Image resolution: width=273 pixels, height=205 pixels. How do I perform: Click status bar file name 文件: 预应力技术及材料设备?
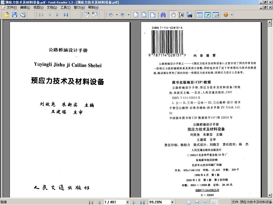[x=252, y=202]
